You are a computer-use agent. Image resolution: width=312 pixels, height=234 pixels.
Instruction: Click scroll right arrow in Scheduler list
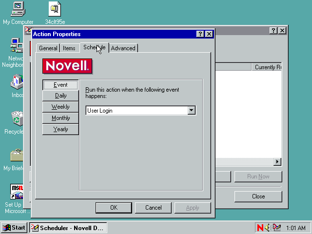tap(277, 161)
